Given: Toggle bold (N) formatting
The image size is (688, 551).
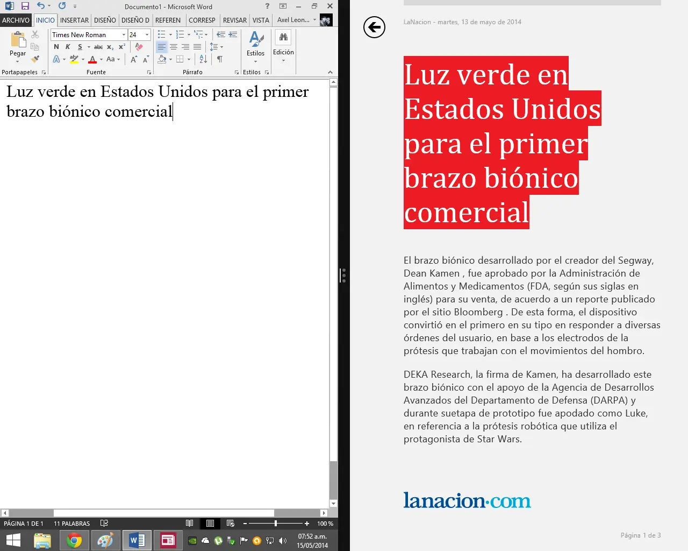Looking at the screenshot, I should click(56, 47).
